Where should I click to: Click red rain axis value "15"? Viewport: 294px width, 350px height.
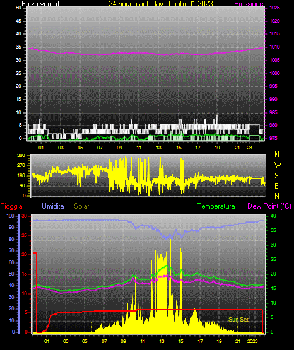click(x=25, y=274)
